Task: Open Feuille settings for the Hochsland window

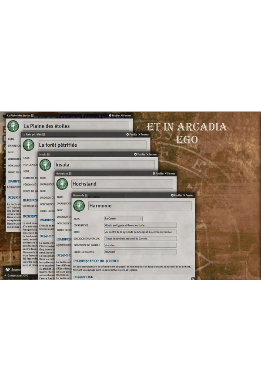Action: click(x=158, y=173)
